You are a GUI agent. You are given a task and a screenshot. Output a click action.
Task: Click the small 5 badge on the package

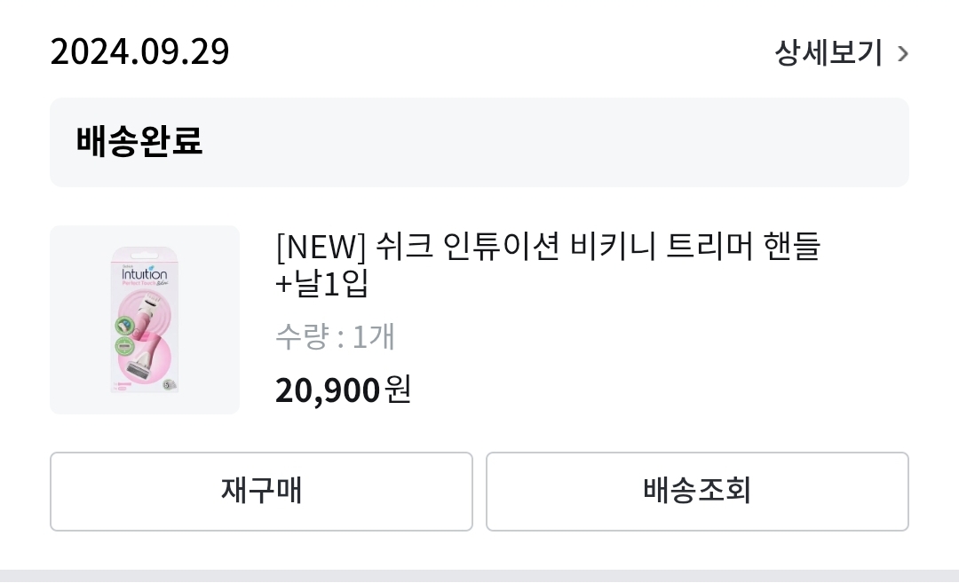[168, 384]
